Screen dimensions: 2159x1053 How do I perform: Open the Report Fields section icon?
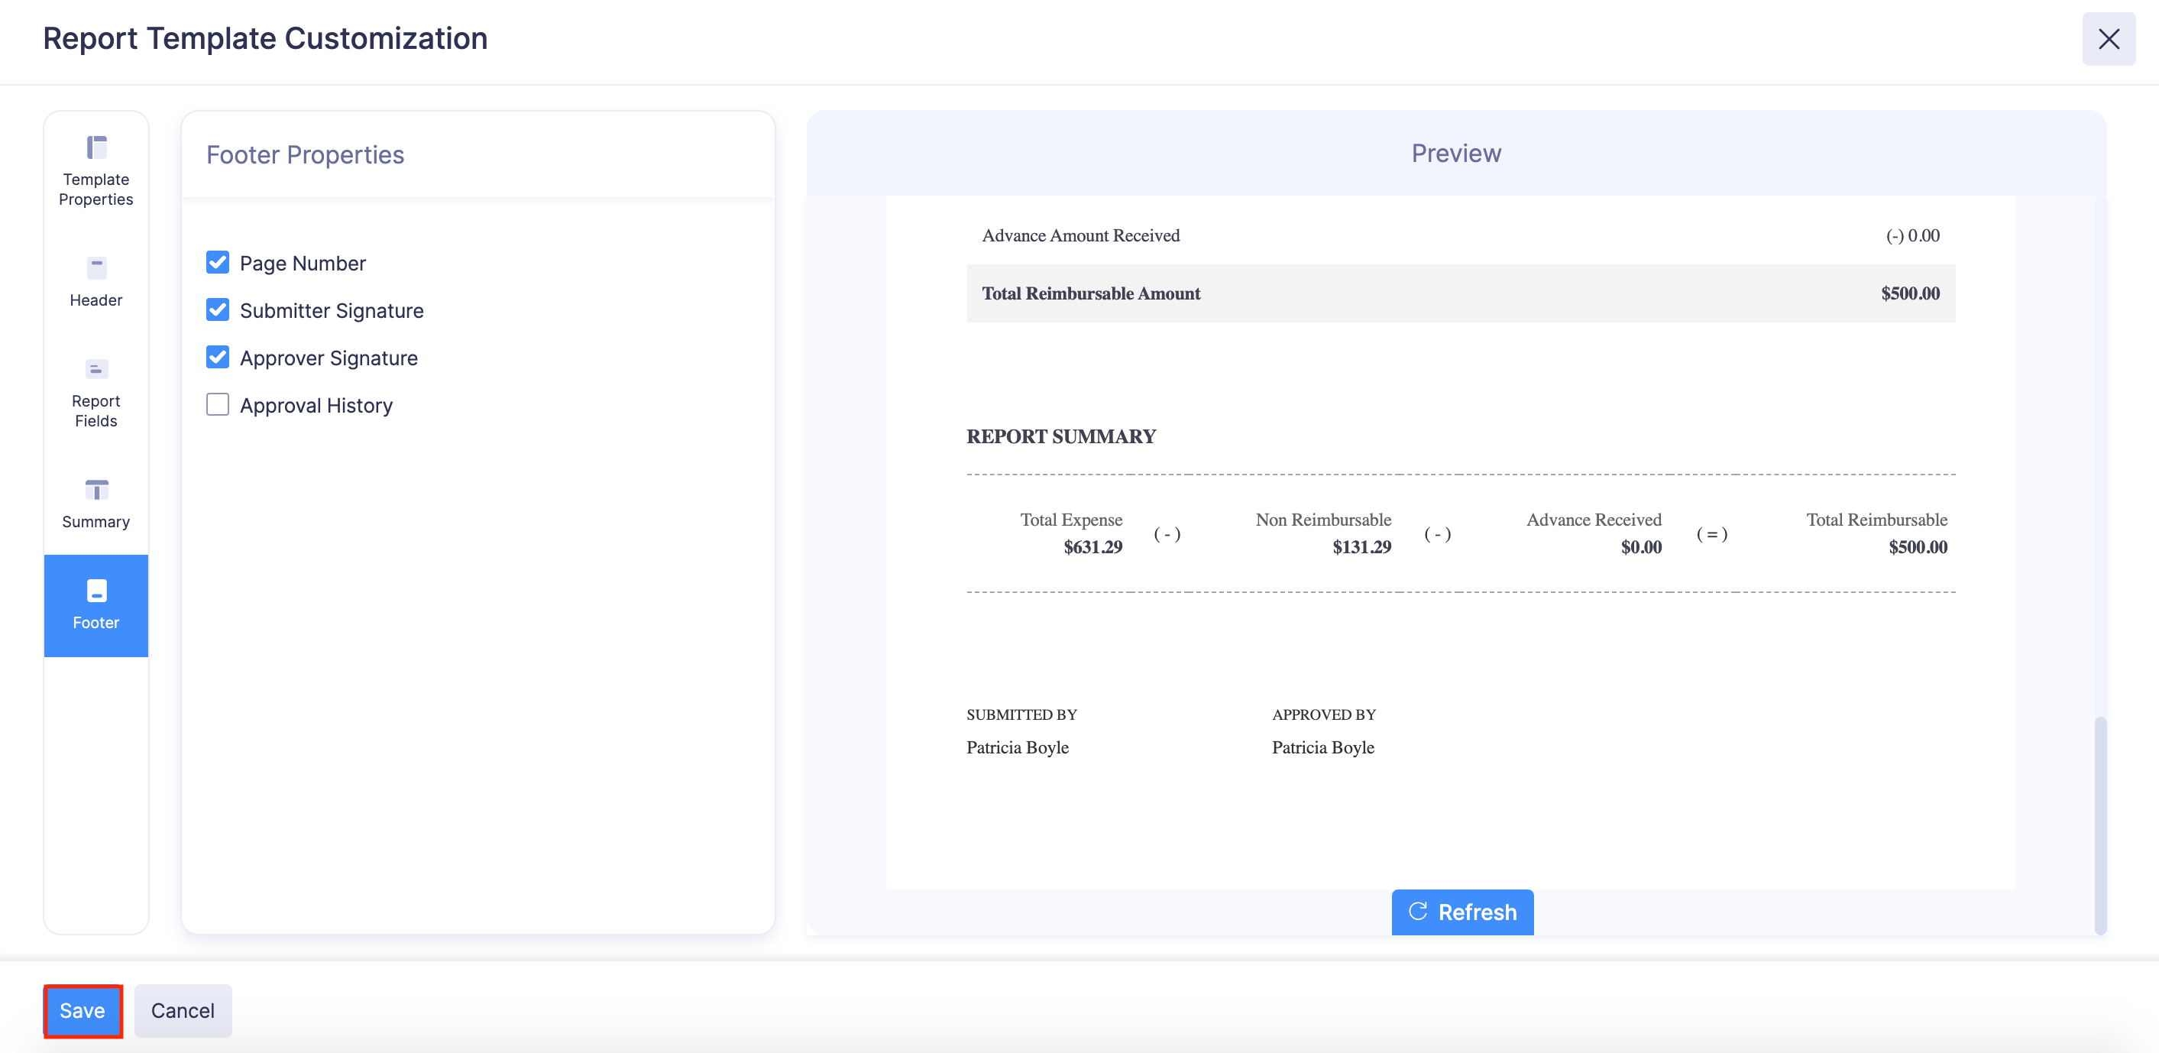[x=96, y=369]
